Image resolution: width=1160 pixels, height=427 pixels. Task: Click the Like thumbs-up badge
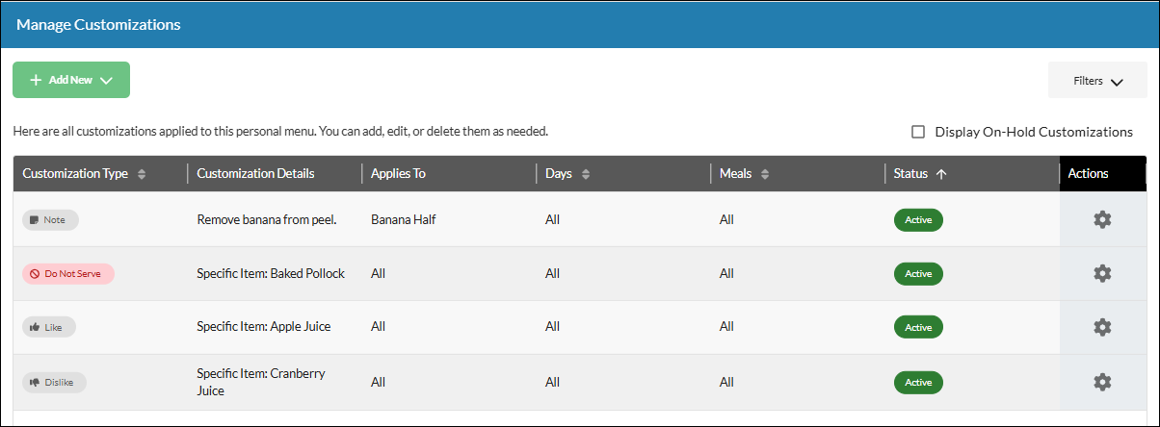coord(49,327)
